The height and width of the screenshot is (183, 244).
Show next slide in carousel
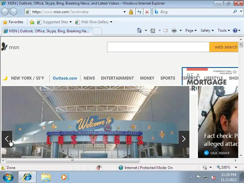click(x=184, y=139)
